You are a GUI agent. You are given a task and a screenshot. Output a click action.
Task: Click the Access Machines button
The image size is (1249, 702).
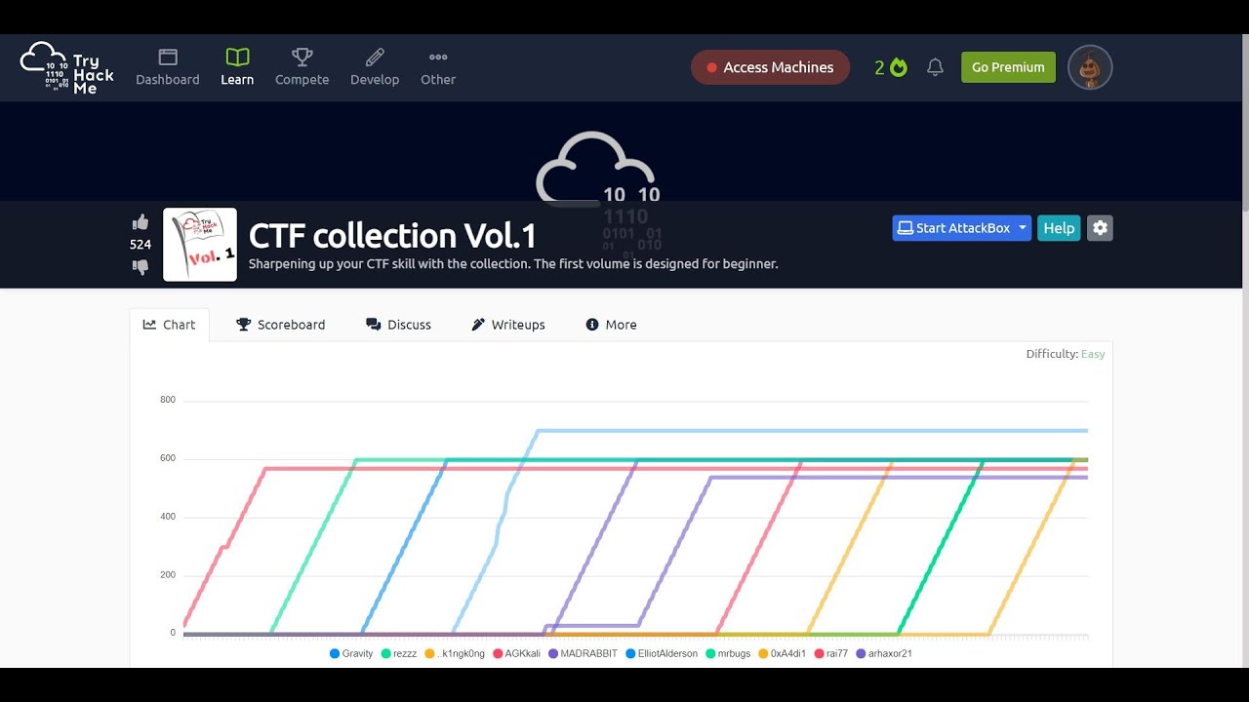pyautogui.click(x=770, y=67)
